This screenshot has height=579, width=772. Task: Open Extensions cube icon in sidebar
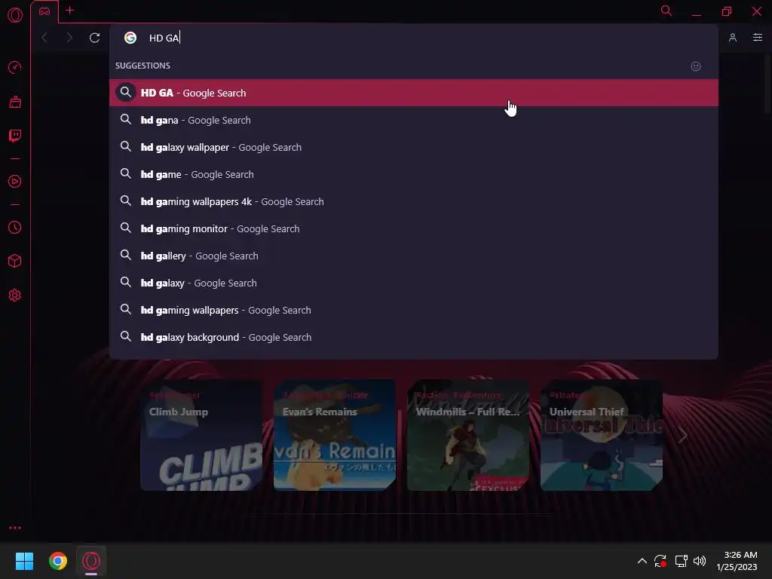point(15,261)
